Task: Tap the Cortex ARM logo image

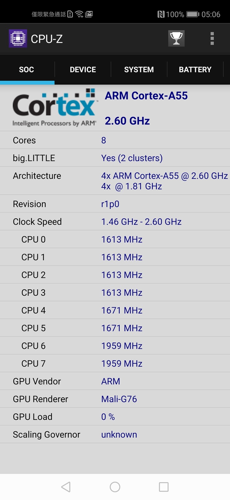Action: 54,108
